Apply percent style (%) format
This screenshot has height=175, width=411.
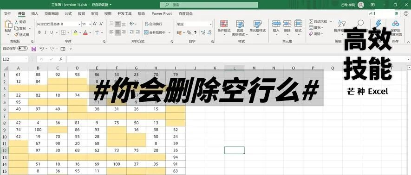(189, 32)
